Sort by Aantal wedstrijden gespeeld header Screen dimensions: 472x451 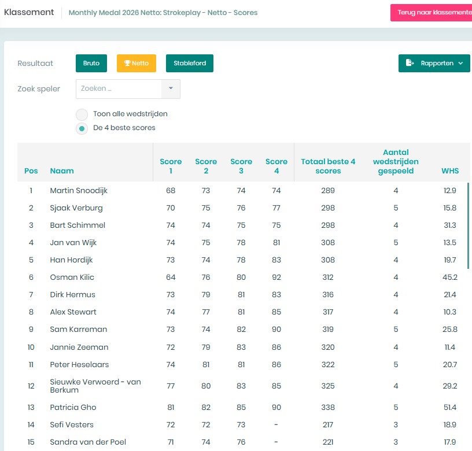[x=396, y=161]
